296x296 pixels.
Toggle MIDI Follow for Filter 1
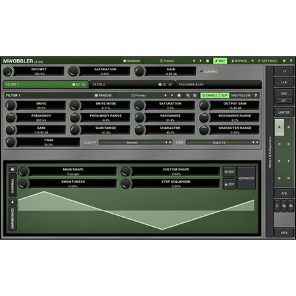pos(241,95)
